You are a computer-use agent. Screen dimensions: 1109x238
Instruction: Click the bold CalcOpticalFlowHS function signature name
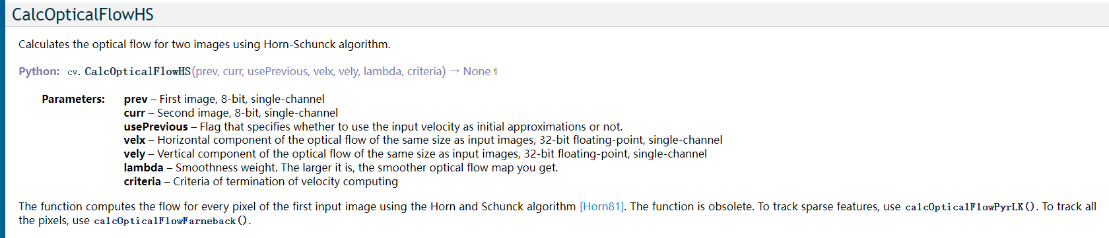137,71
